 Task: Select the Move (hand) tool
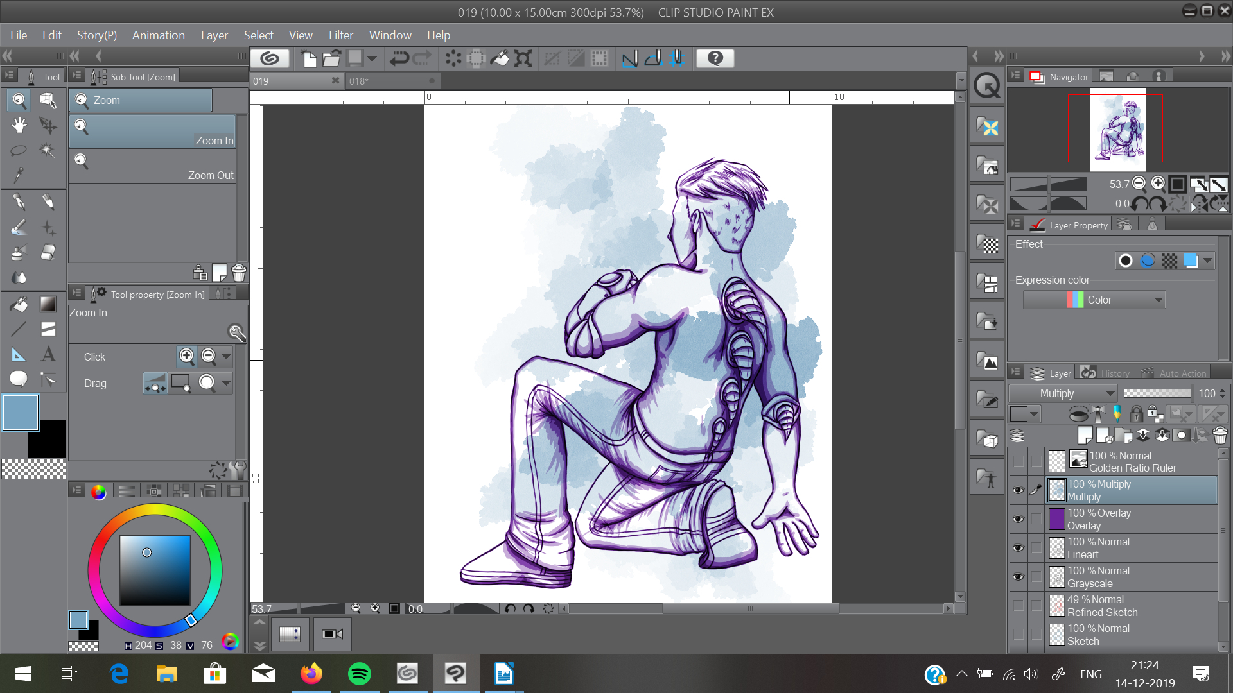(x=19, y=125)
